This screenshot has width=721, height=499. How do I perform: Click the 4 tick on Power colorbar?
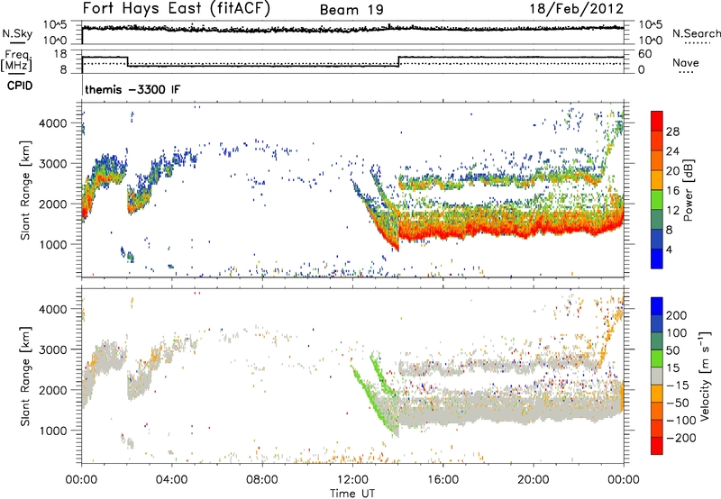(x=670, y=249)
